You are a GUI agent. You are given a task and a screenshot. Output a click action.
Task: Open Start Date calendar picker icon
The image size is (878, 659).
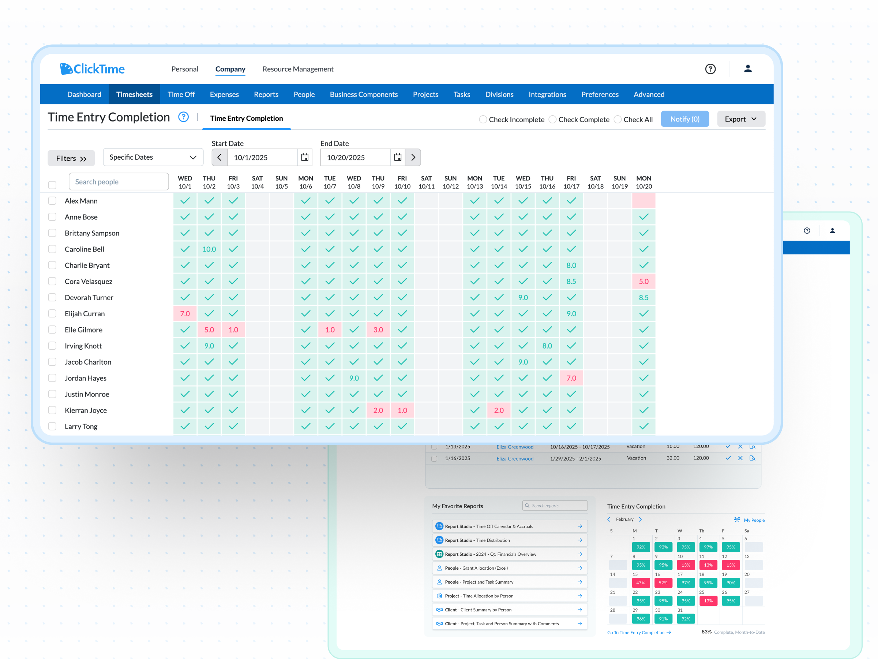304,157
